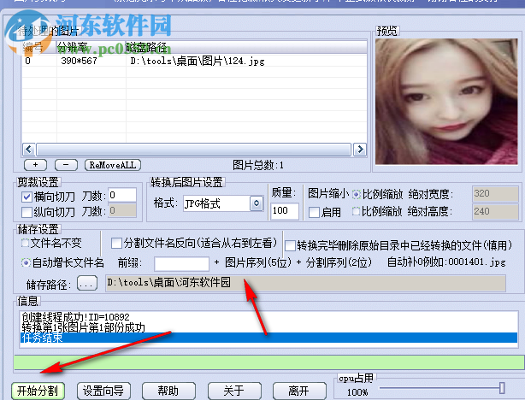The image size is (525, 400).
Task: Click the horizontal scrollbar of image list
Action: (x=194, y=150)
